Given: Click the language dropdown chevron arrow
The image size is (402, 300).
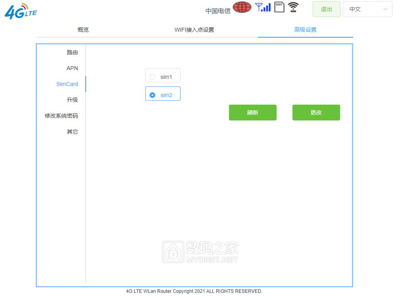Looking at the screenshot, I should click(385, 9).
